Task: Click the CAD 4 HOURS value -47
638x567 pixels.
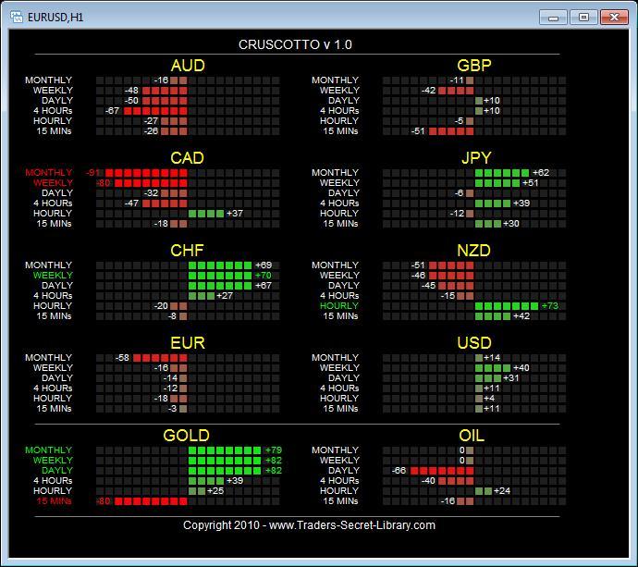Action: 131,203
